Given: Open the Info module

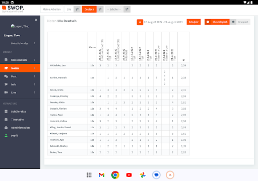Looking at the screenshot, I should tap(20, 84).
